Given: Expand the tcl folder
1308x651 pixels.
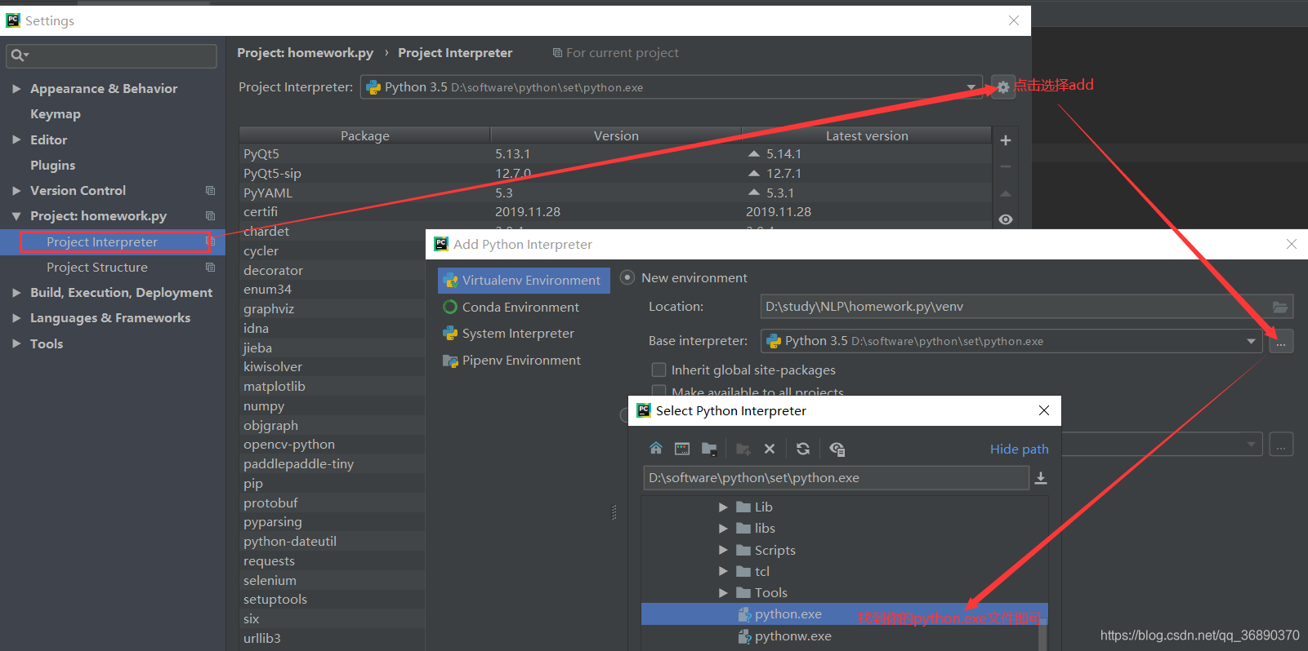Looking at the screenshot, I should (723, 571).
